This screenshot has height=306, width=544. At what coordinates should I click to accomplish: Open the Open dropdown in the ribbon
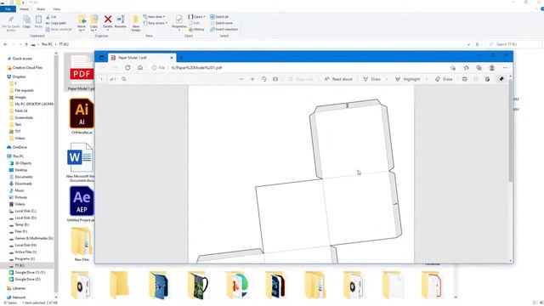[x=196, y=17]
